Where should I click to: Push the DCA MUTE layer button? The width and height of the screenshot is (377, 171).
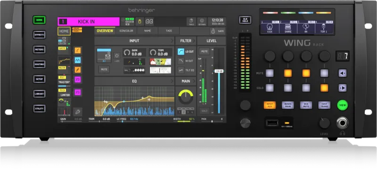coord(306,105)
